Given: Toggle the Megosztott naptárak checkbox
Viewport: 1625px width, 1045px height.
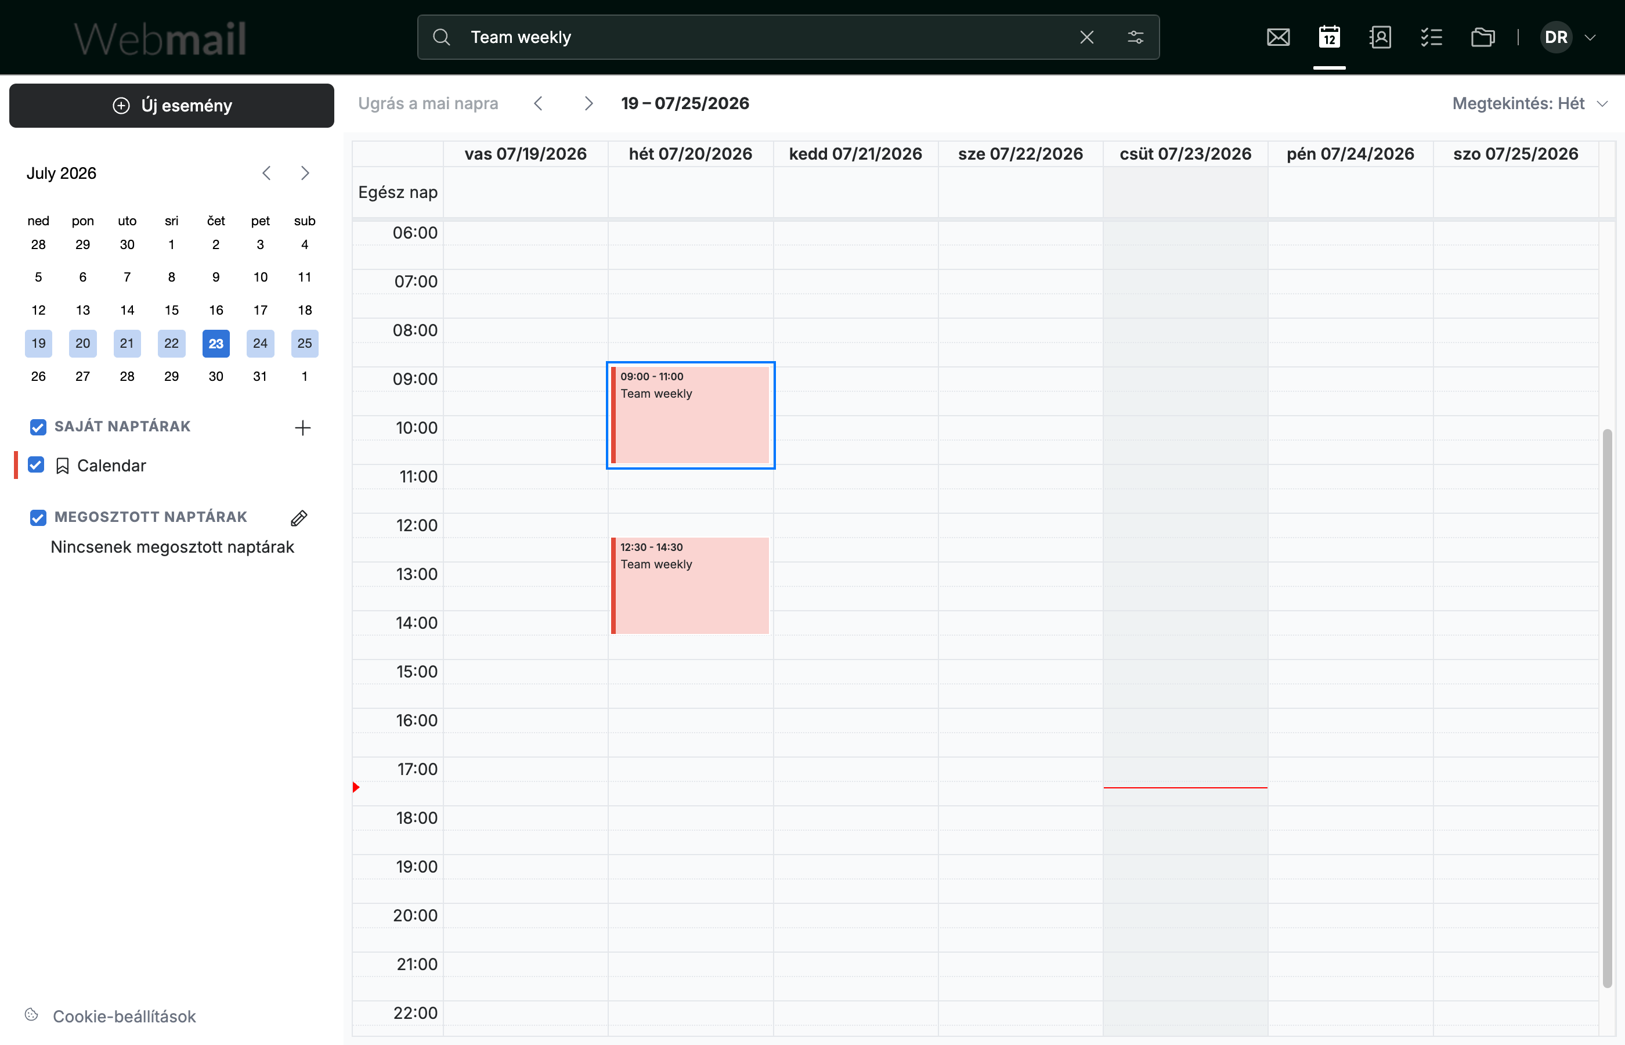Looking at the screenshot, I should [x=38, y=518].
